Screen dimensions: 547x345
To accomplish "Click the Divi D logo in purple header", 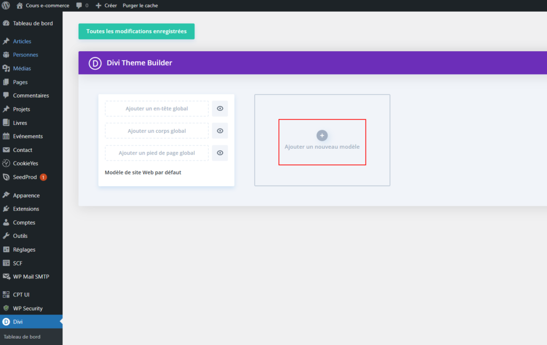I will pyautogui.click(x=95, y=63).
